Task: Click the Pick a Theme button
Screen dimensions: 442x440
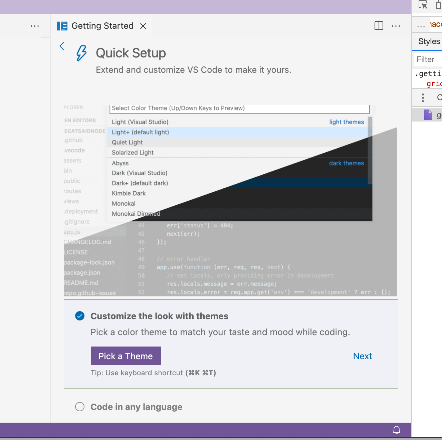Action: tap(126, 356)
